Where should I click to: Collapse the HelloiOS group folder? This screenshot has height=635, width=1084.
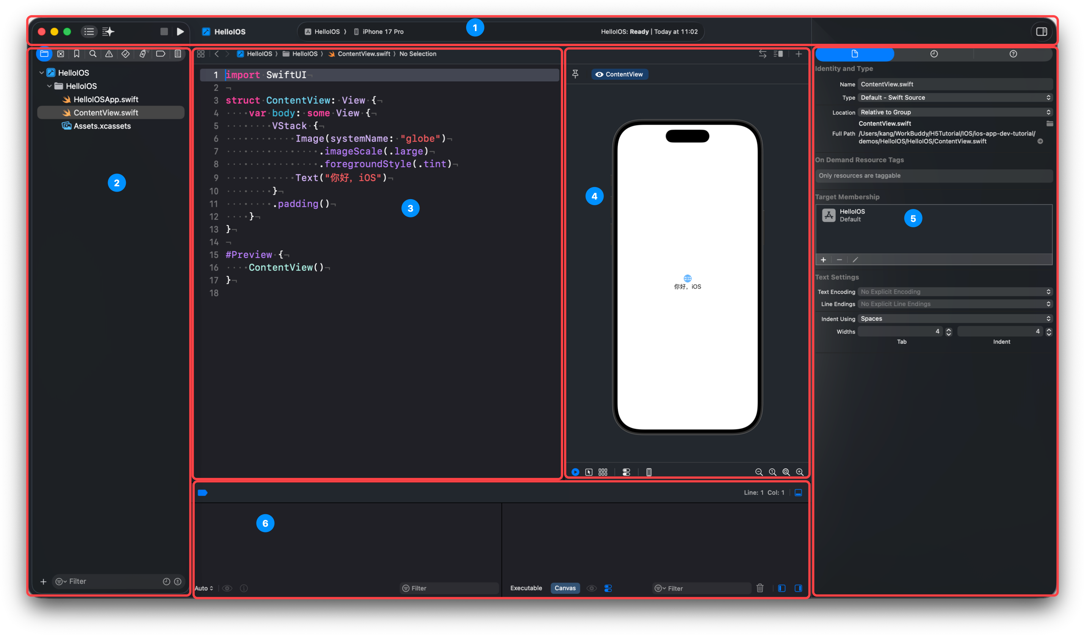(x=50, y=86)
